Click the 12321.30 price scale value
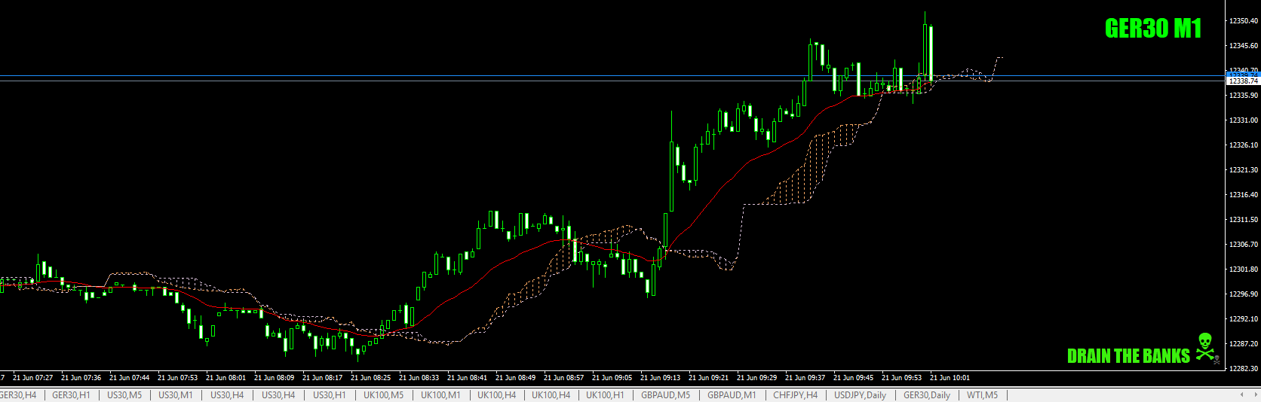Viewport: 1261px width, 402px height. (1244, 170)
